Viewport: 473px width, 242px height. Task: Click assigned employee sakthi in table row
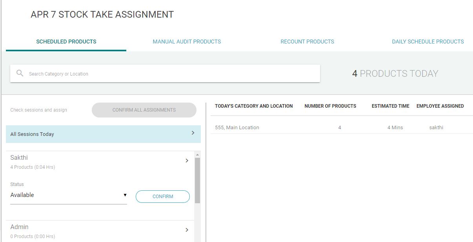(x=436, y=128)
